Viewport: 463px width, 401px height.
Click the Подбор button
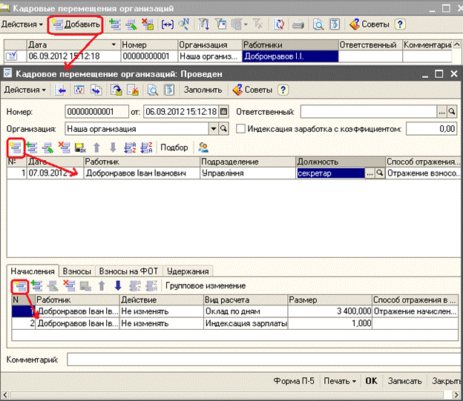(x=174, y=148)
